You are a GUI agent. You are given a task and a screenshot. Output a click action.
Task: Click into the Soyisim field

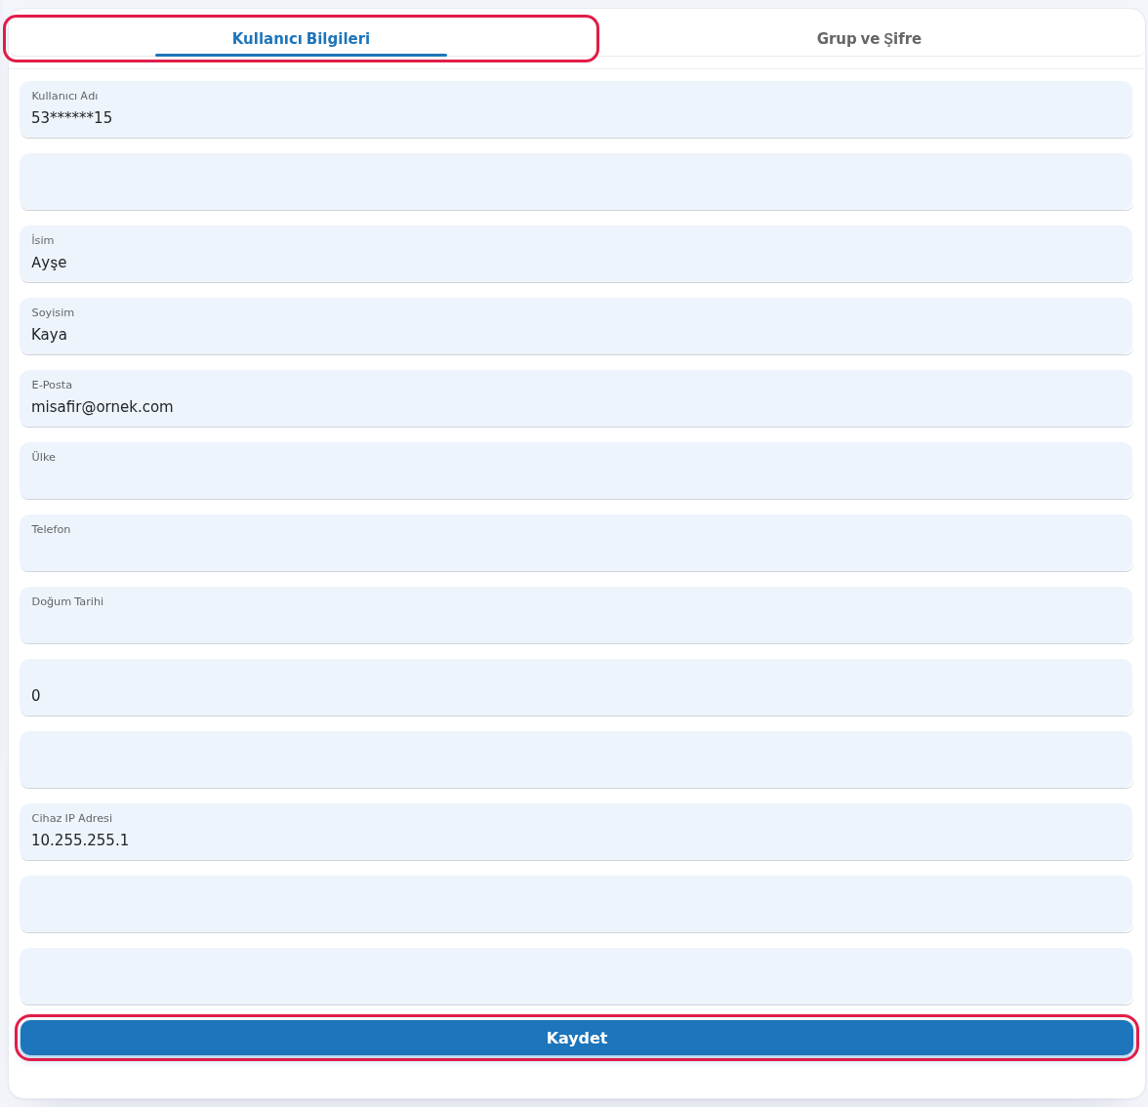(576, 326)
